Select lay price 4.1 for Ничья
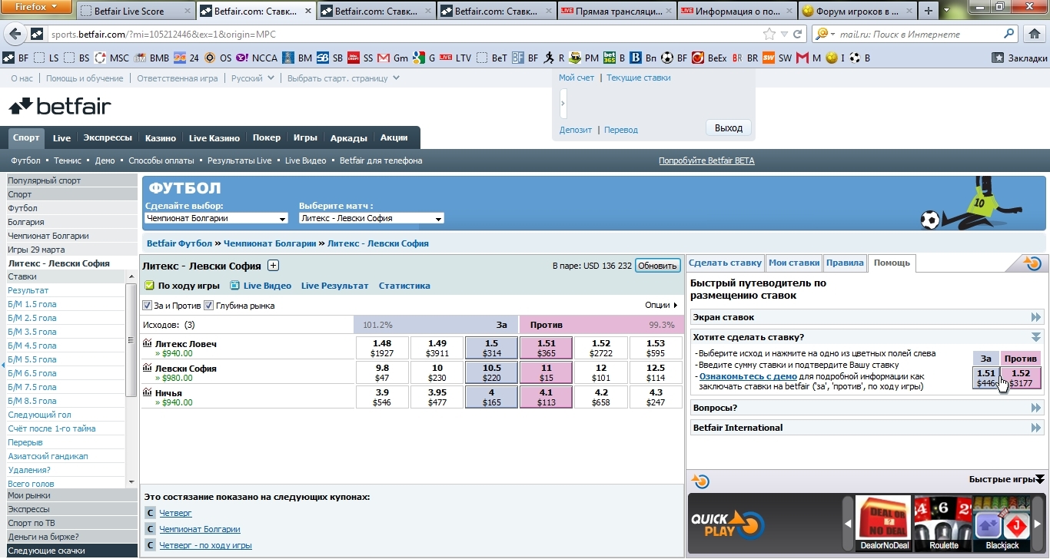 pos(547,397)
